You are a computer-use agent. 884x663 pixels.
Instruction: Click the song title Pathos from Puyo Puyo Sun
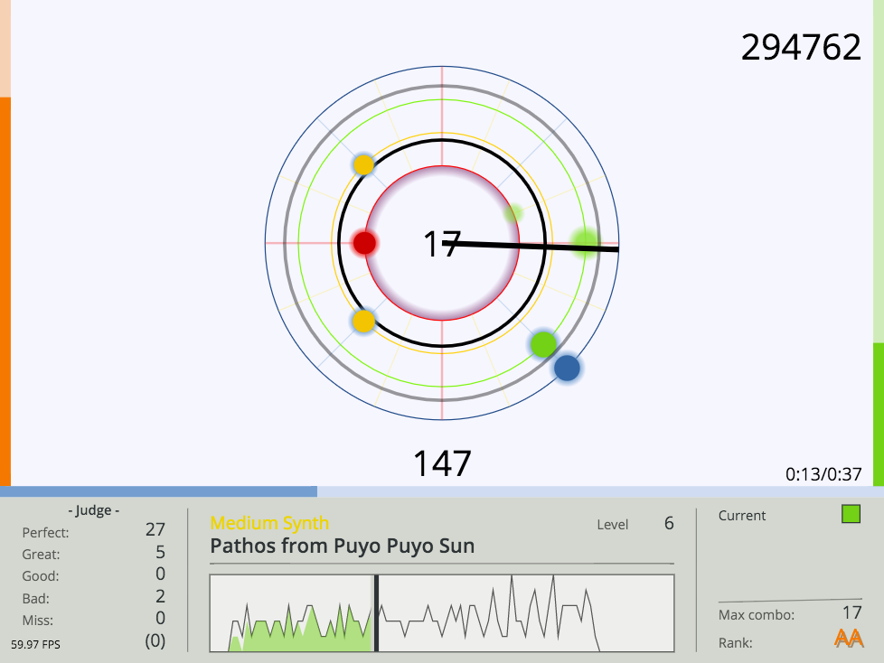coord(343,546)
